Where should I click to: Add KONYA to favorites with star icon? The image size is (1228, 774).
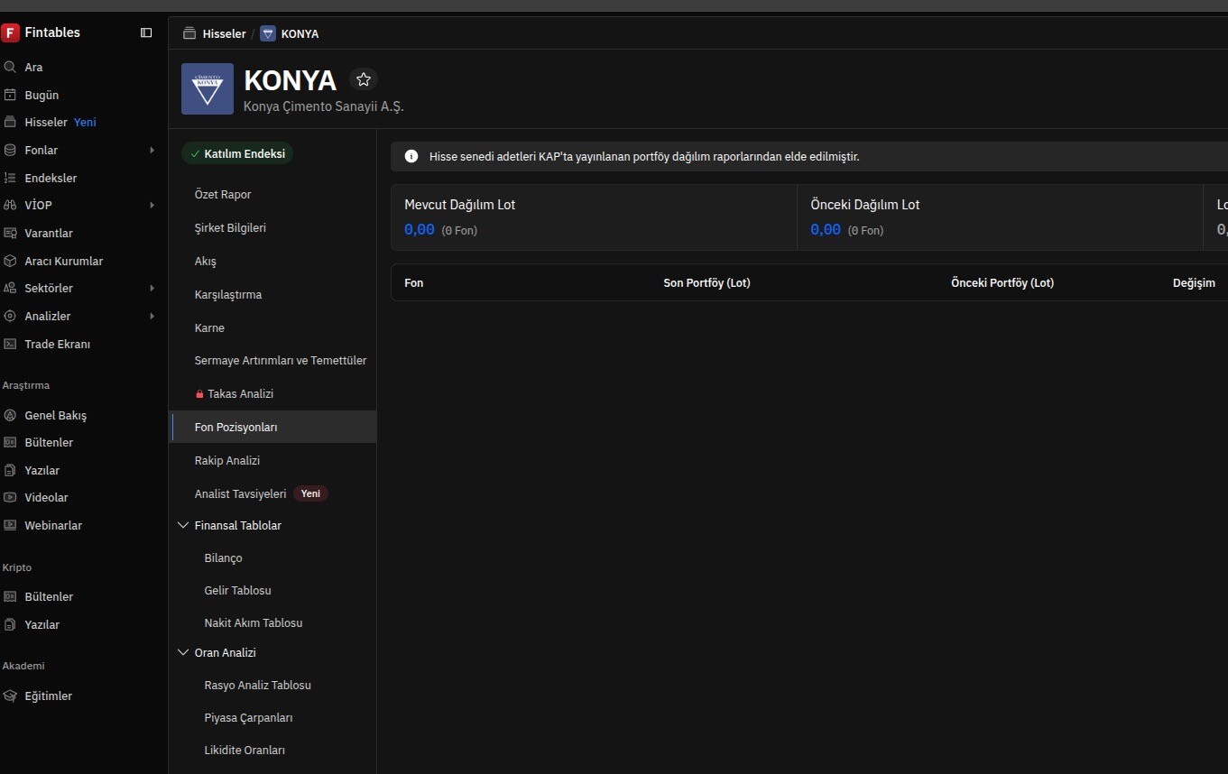364,79
